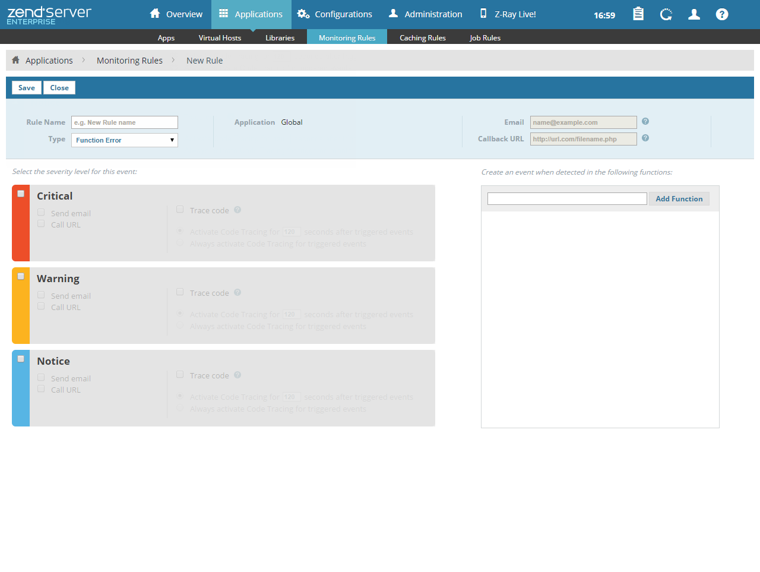This screenshot has height=572, width=760.
Task: Open the user profile icon in header
Action: [x=694, y=14]
